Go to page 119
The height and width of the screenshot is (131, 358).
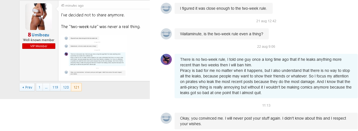[x=55, y=87]
